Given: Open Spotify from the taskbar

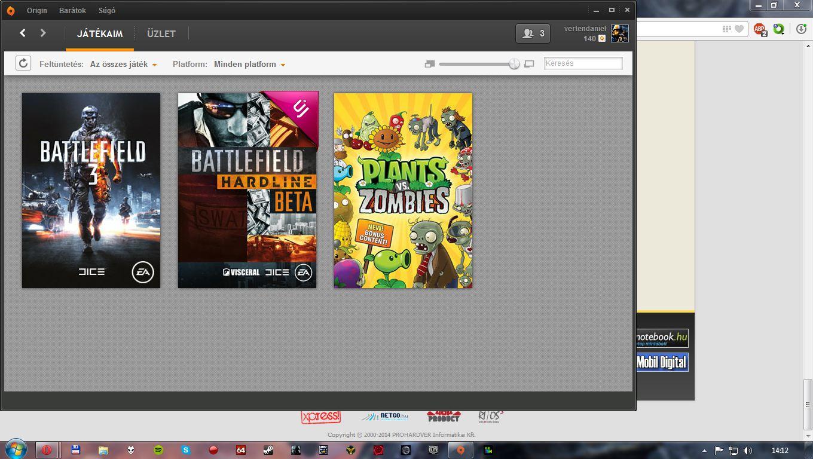Looking at the screenshot, I should [x=158, y=450].
